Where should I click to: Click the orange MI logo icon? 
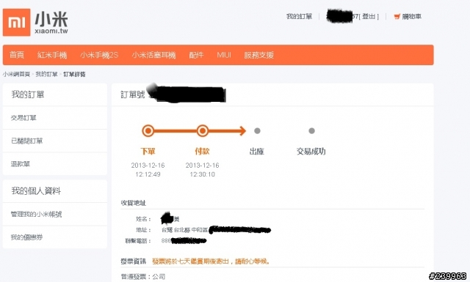tap(16, 23)
